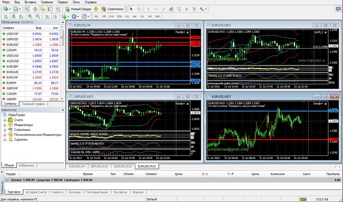This screenshot has height=202, width=343.
Task: Open dropdown arrow beside Indicators icon
Action: pos(68,17)
